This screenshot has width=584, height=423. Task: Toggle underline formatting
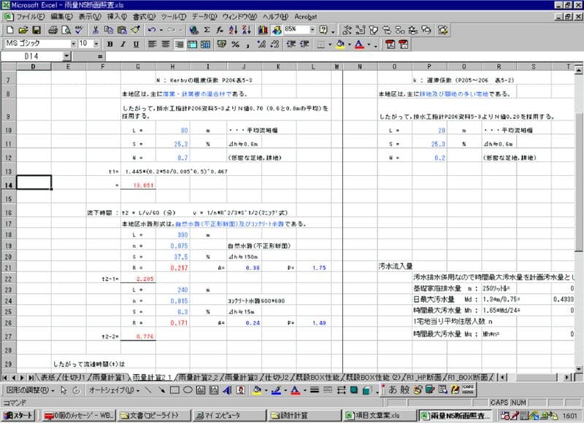point(136,44)
